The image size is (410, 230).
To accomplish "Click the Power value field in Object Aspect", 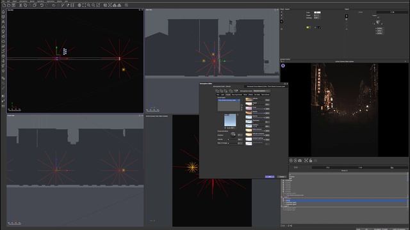I will pos(316,15).
